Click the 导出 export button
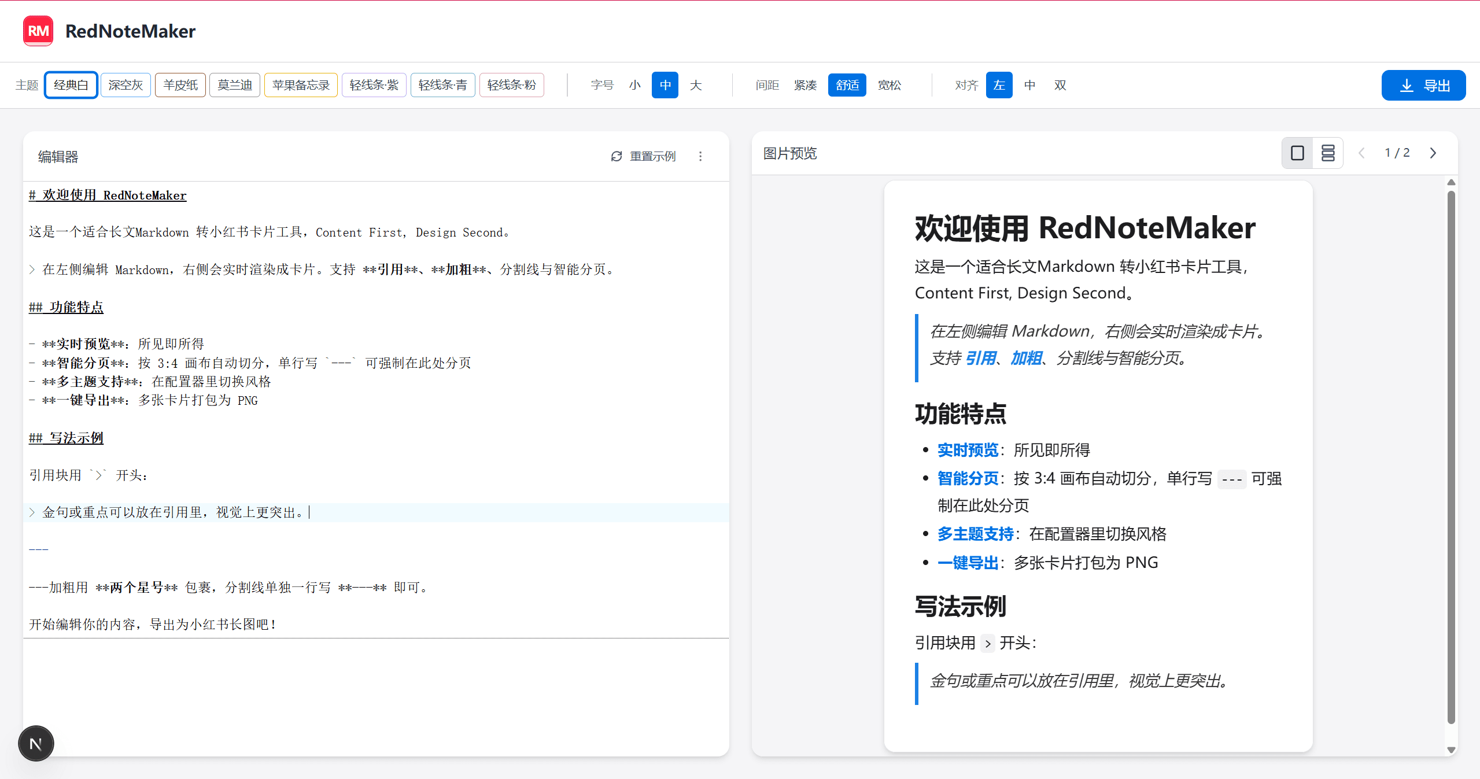 click(x=1423, y=86)
